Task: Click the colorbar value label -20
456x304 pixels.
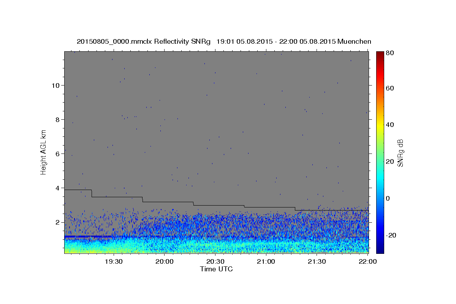Action: pyautogui.click(x=391, y=235)
